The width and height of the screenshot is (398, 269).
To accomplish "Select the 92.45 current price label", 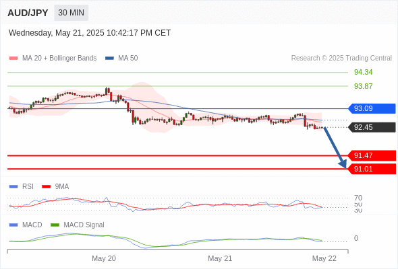I will [372, 127].
